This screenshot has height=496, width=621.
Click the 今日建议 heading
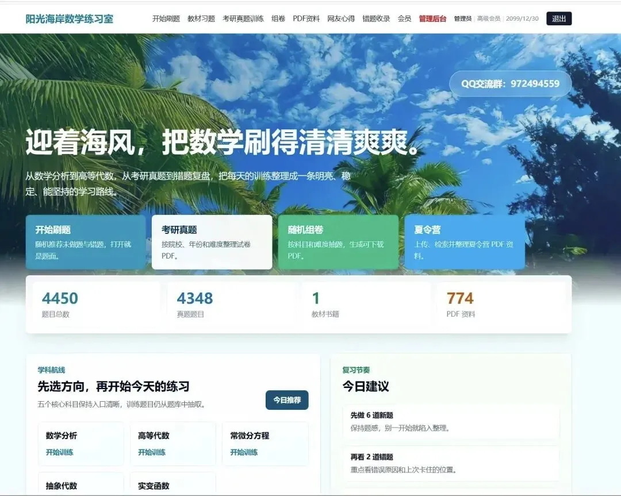pyautogui.click(x=366, y=386)
